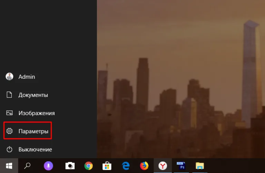Open Выключение power options
Viewport: 265px width, 173px height.
point(48,149)
